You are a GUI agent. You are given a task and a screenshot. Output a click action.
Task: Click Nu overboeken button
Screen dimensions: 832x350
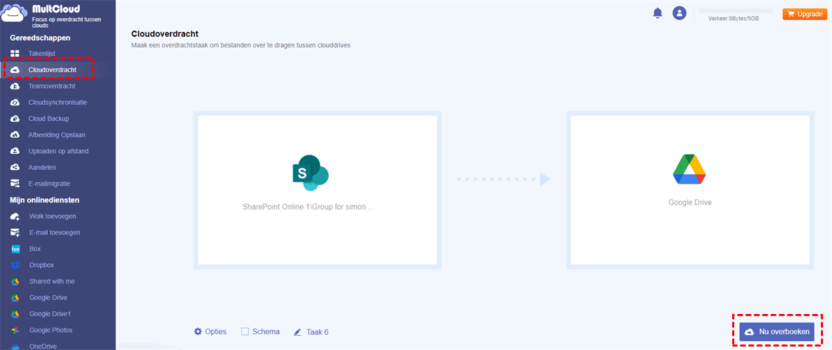[x=777, y=332]
